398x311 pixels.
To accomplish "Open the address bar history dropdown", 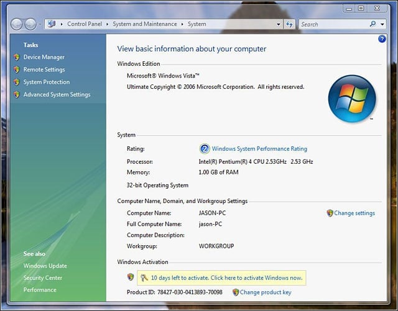I will click(279, 24).
